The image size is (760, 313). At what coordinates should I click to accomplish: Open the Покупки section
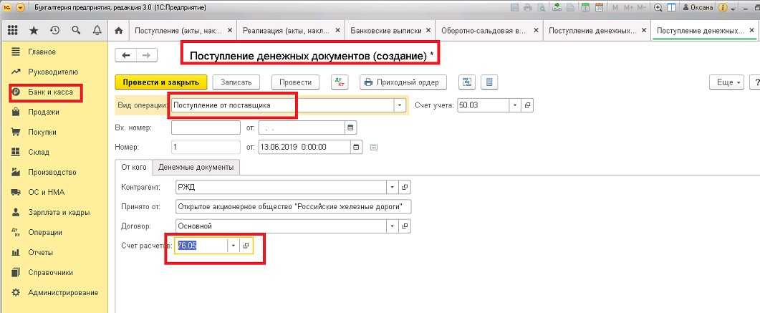pos(42,132)
